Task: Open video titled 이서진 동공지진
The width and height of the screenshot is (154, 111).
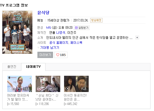Action: click(75, 97)
